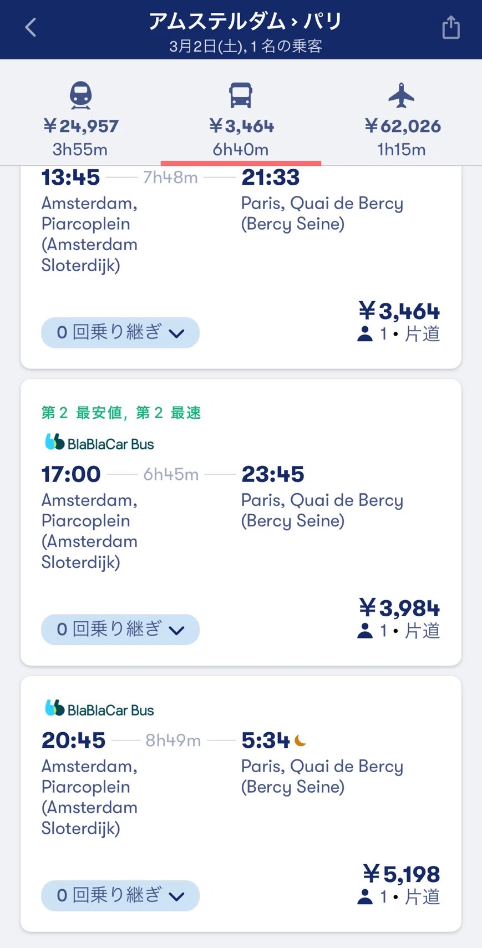Tap the passenger icon under ¥5,198
Image resolution: width=482 pixels, height=948 pixels.
click(x=365, y=896)
